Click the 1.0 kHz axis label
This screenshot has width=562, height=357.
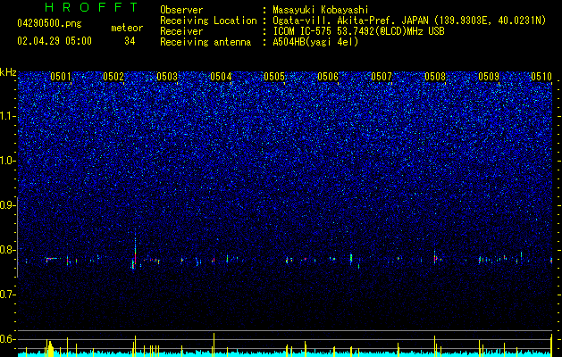(x=7, y=161)
